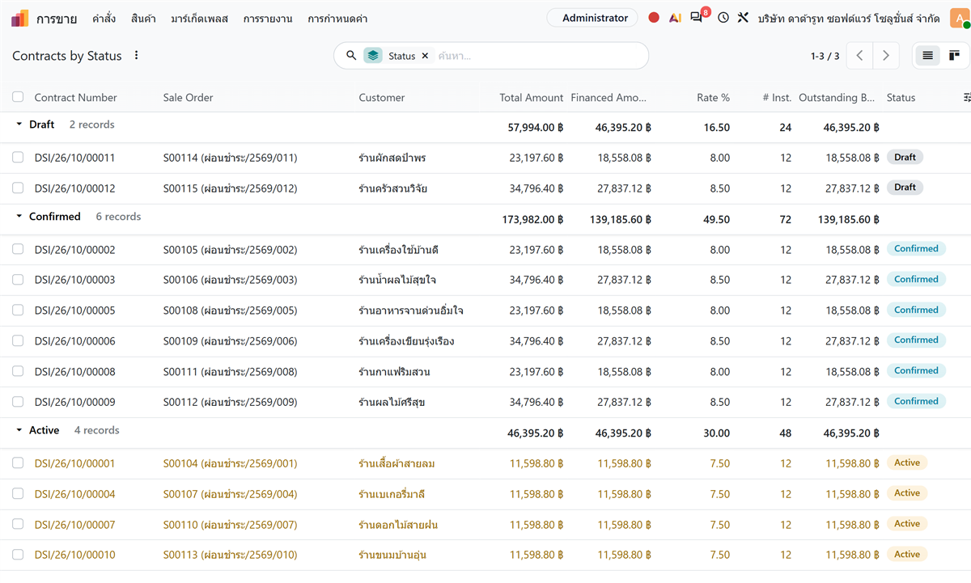Click the Active badge for DSI/26/10/00007
Viewport: 971px width, 583px height.
coord(907,524)
